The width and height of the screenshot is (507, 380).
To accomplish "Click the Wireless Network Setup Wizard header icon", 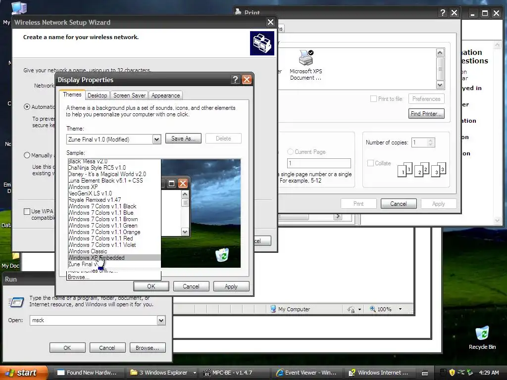I will 262,44.
